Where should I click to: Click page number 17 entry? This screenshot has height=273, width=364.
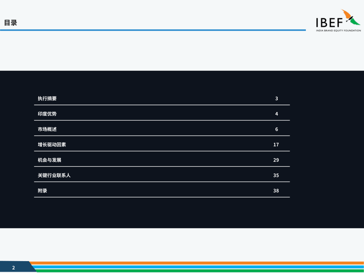coord(276,145)
